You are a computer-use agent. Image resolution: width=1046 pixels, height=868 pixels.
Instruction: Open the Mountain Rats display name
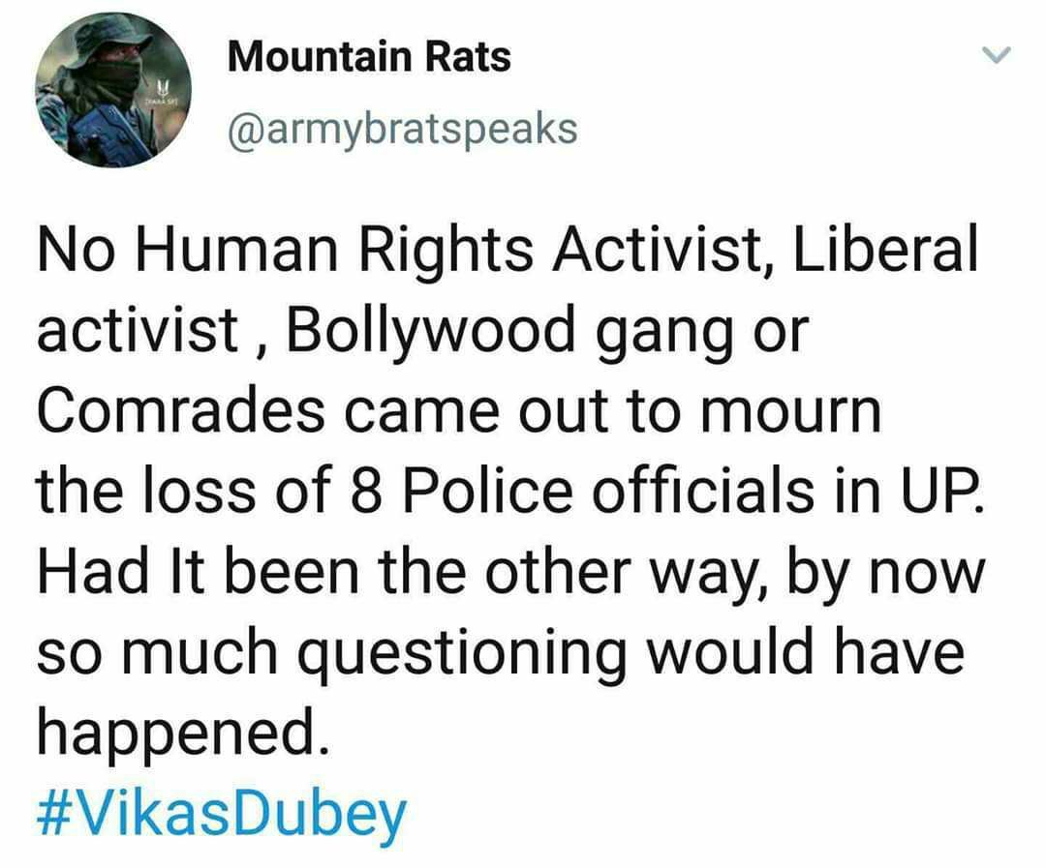[369, 56]
